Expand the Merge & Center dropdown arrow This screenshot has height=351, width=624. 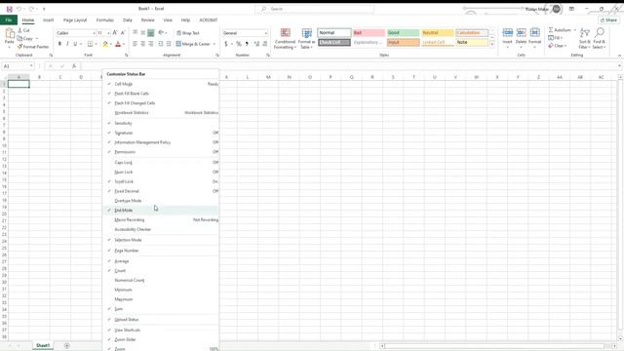point(214,44)
